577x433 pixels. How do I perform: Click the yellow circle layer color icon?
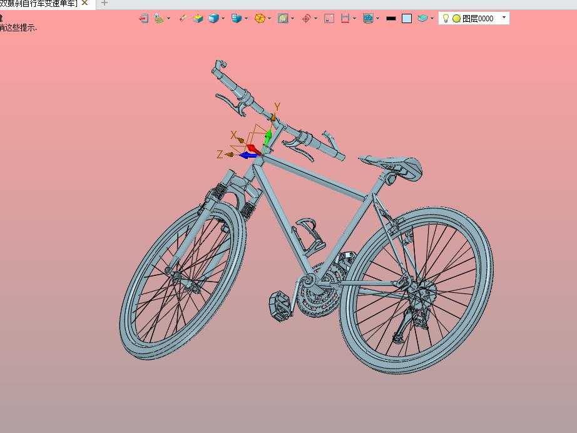tap(457, 18)
